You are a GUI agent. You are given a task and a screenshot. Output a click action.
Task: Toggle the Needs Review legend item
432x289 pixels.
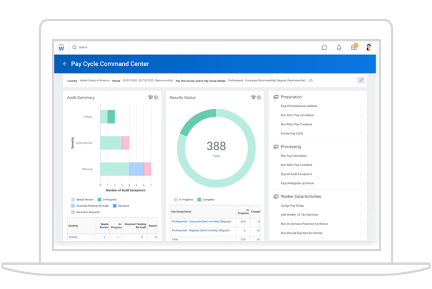[82, 199]
